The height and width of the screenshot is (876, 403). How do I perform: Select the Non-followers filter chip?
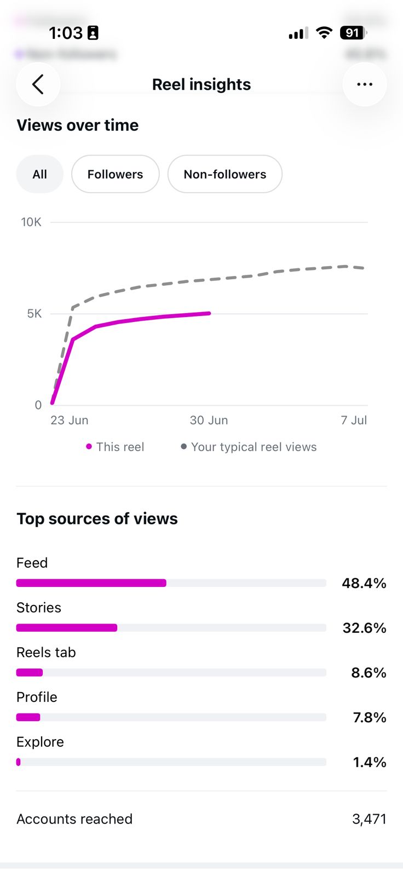pyautogui.click(x=225, y=174)
